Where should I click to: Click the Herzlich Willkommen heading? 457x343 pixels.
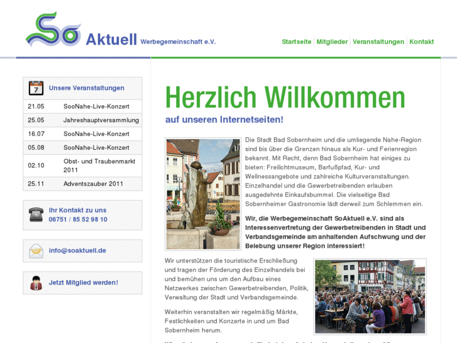285,98
